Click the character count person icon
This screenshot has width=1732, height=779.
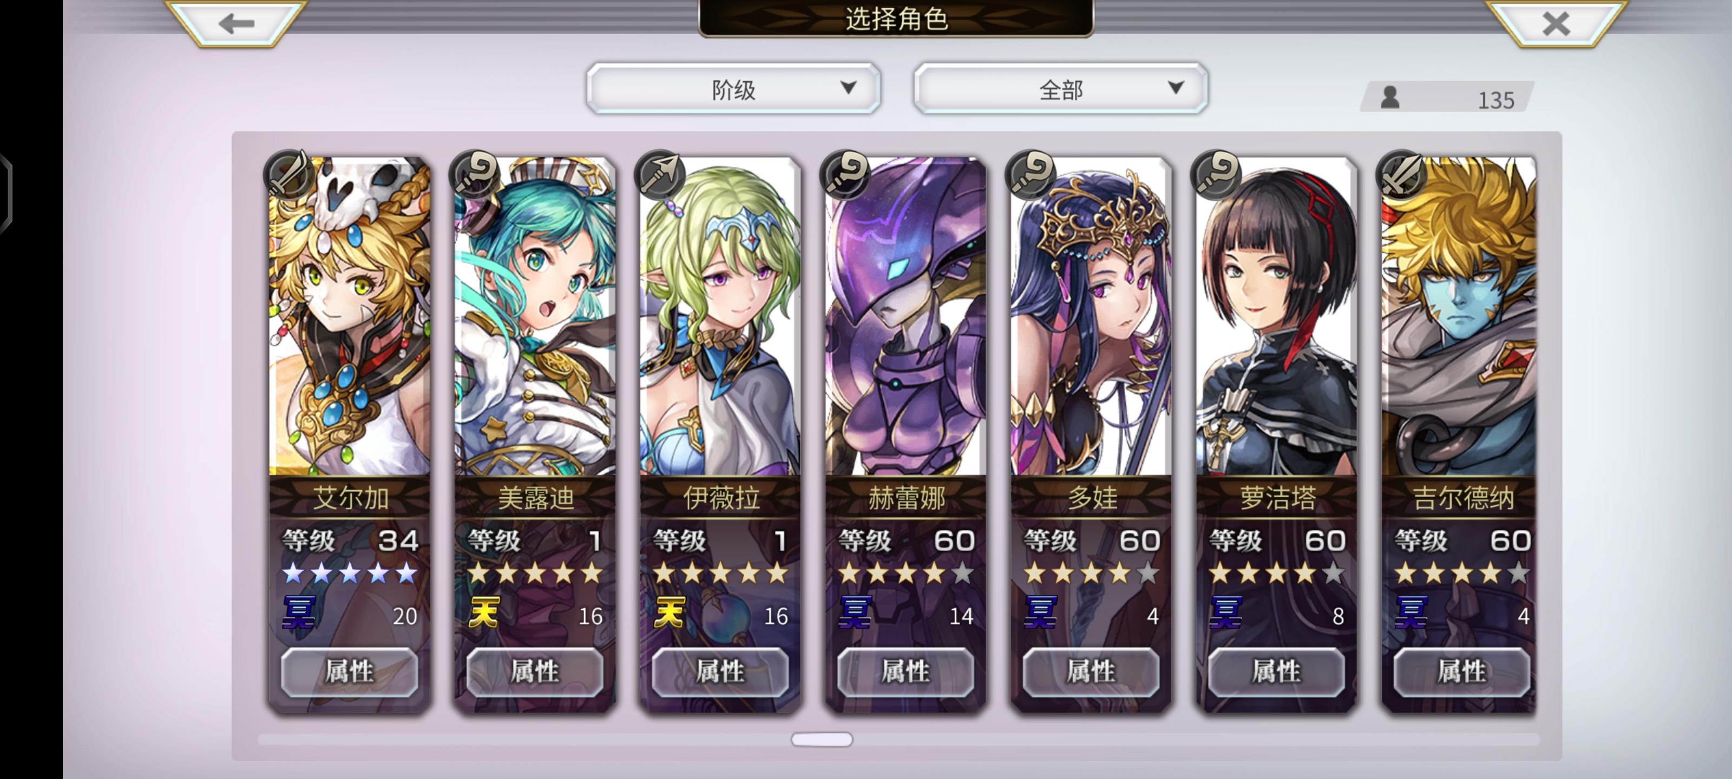pyautogui.click(x=1390, y=97)
